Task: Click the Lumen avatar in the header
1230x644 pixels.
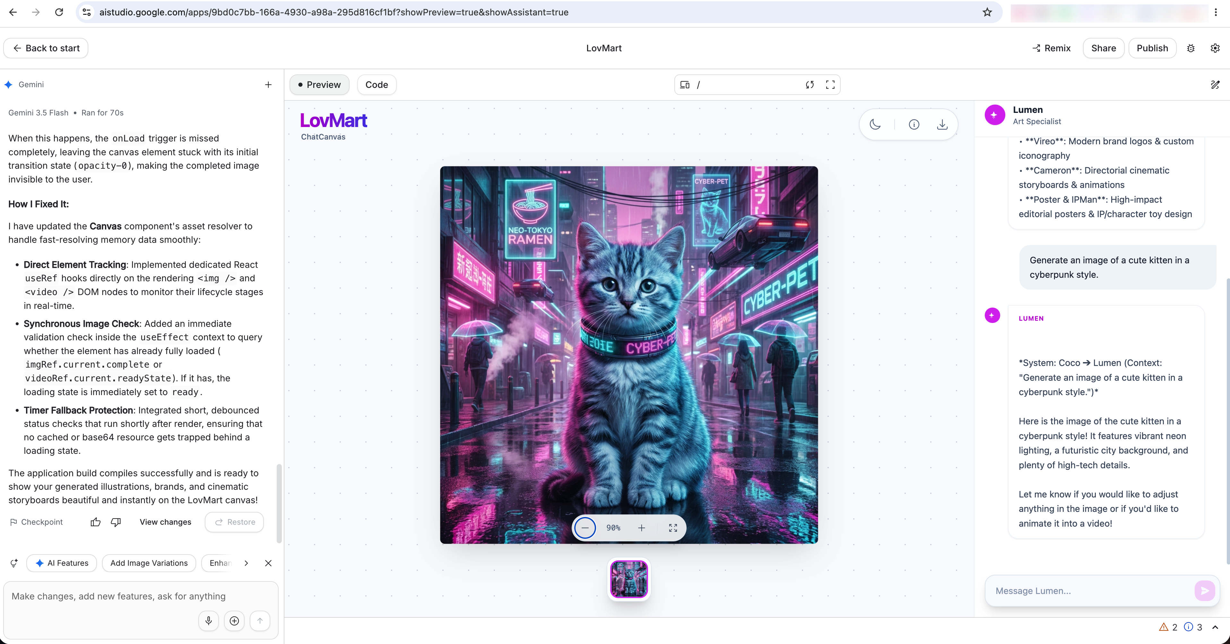Action: click(x=995, y=115)
